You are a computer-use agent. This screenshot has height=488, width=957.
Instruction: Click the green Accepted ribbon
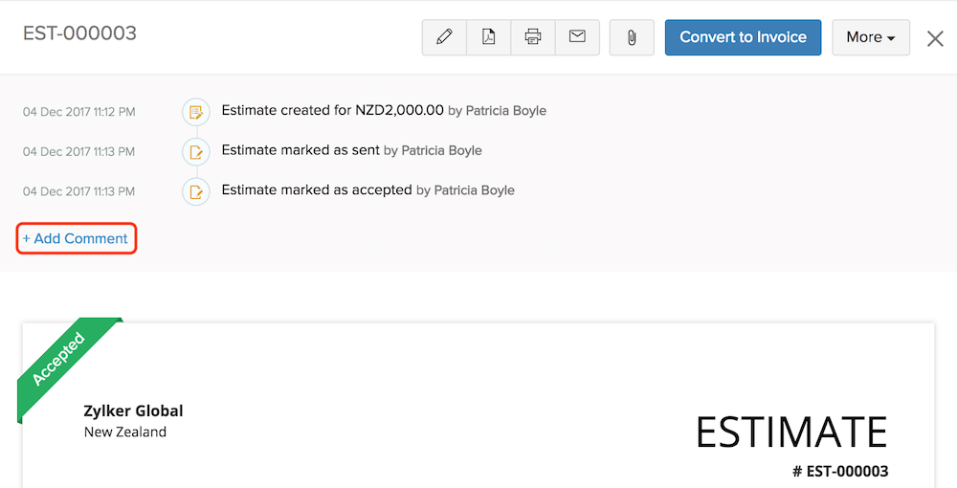tap(59, 359)
